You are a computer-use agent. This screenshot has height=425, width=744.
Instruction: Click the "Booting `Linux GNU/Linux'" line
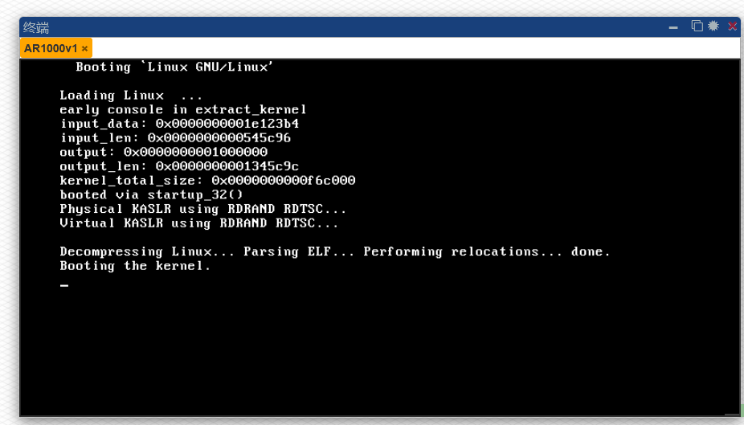(x=174, y=67)
